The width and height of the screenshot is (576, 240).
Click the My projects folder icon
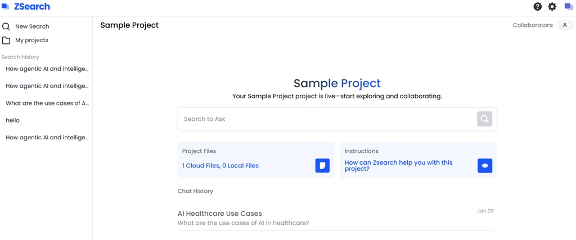pyautogui.click(x=6, y=40)
